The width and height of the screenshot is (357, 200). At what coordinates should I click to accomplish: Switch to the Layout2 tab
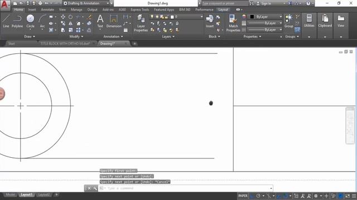pos(44,195)
